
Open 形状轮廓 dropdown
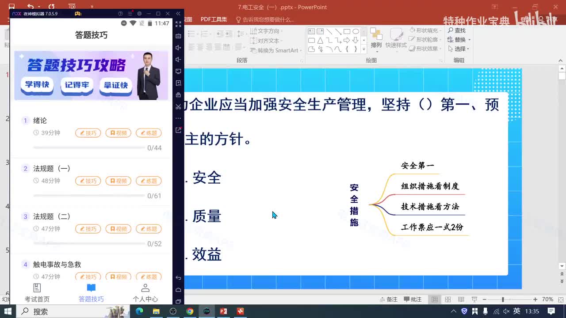click(x=426, y=40)
